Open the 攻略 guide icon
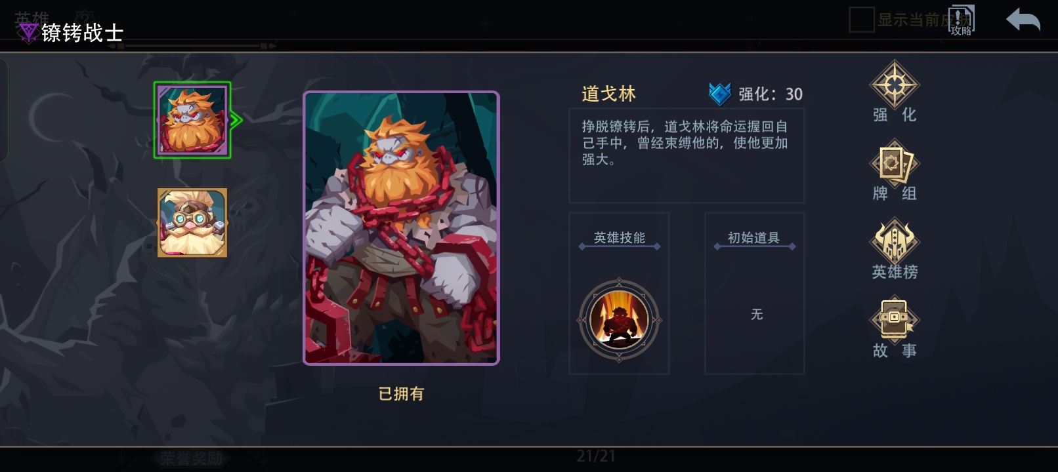 tap(961, 20)
